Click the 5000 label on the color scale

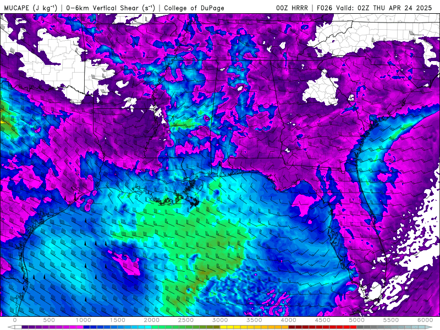[356, 320]
